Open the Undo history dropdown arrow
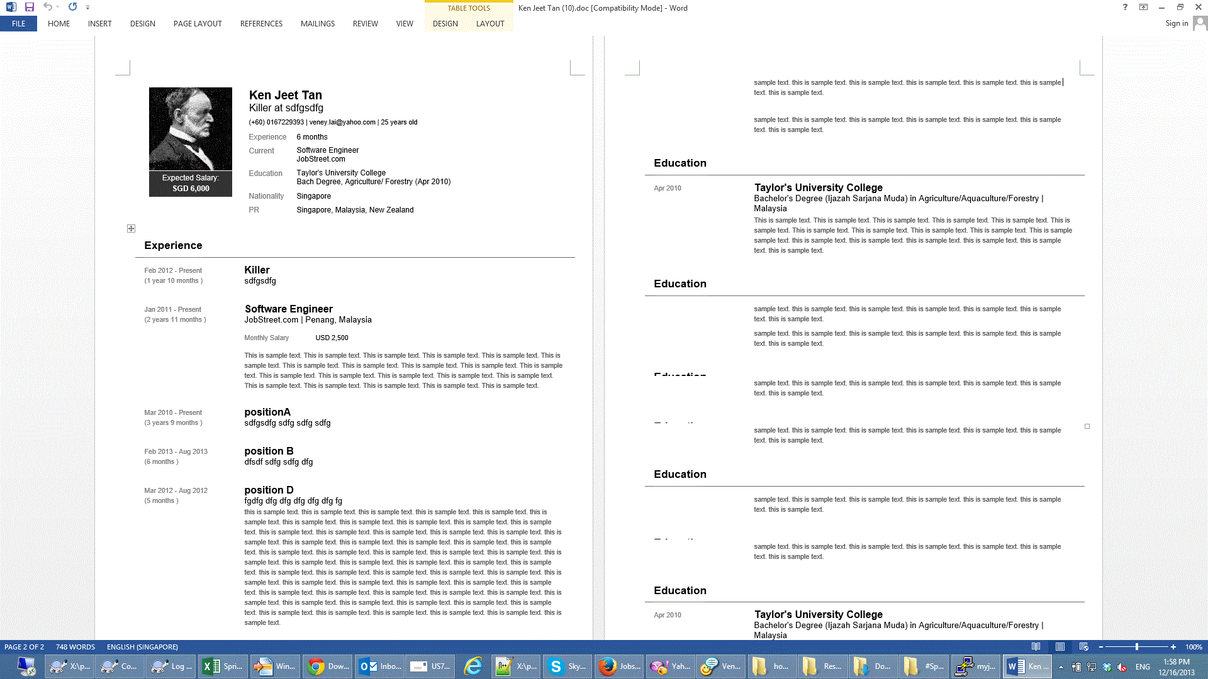Image resolution: width=1208 pixels, height=679 pixels. pyautogui.click(x=58, y=7)
